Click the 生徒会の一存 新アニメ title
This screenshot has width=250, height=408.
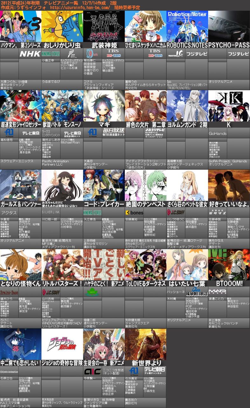[104, 363]
